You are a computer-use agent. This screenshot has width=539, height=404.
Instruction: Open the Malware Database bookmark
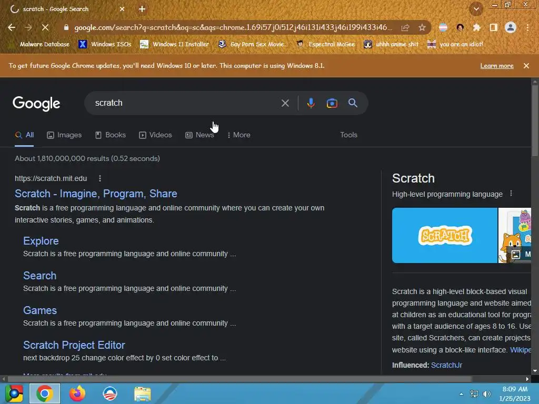(40, 44)
